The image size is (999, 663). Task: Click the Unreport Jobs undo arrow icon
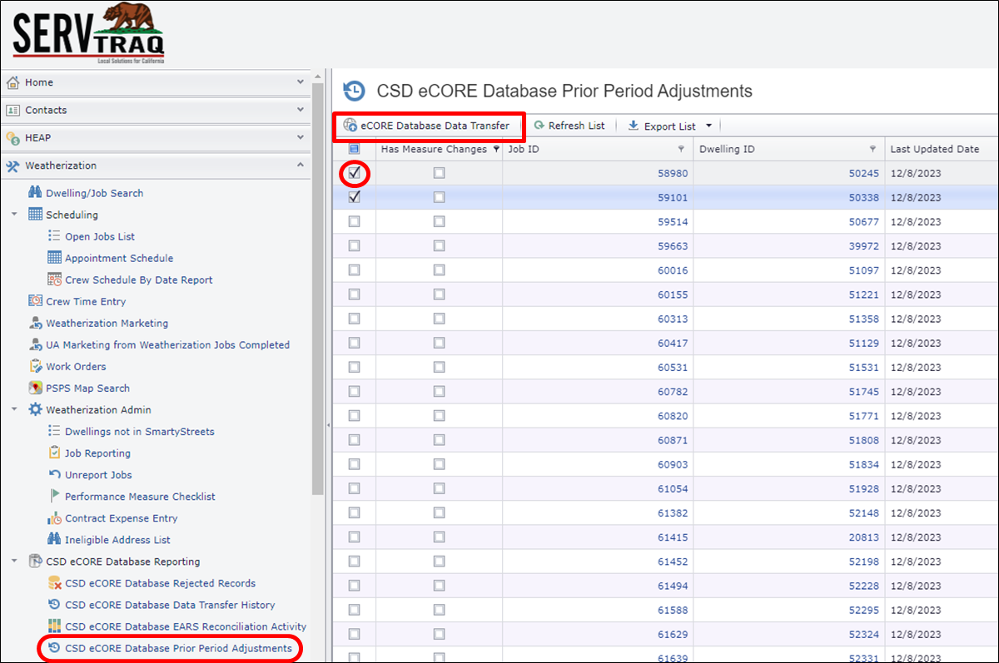(x=54, y=475)
